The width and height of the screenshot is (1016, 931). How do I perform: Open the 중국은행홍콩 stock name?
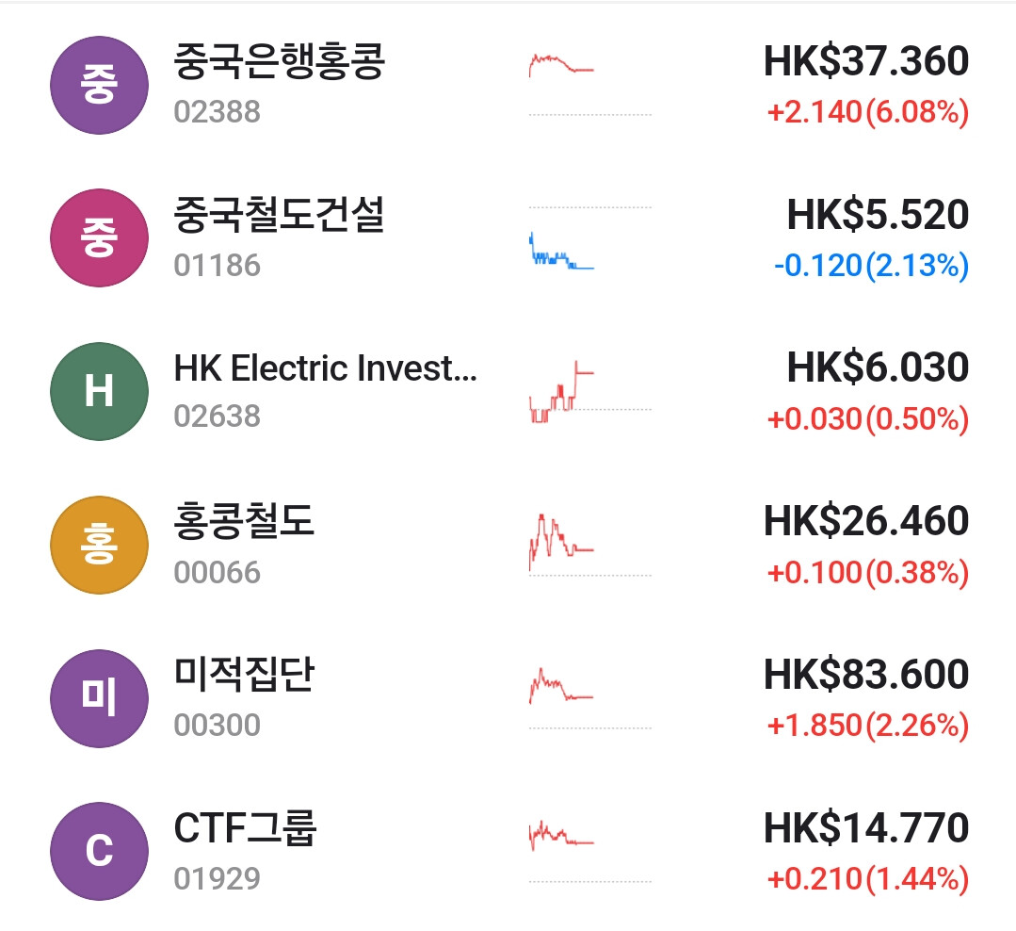click(280, 63)
